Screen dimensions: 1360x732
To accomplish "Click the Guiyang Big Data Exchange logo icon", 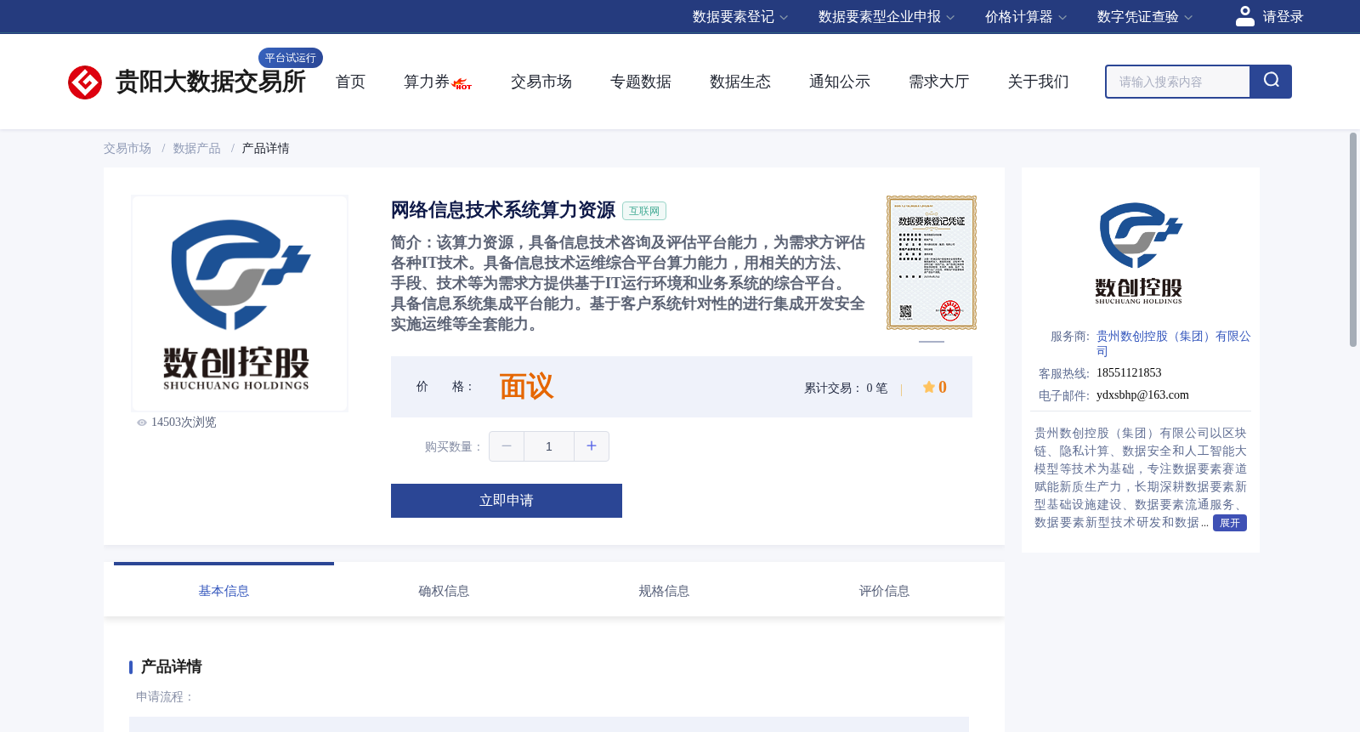I will 85,82.
